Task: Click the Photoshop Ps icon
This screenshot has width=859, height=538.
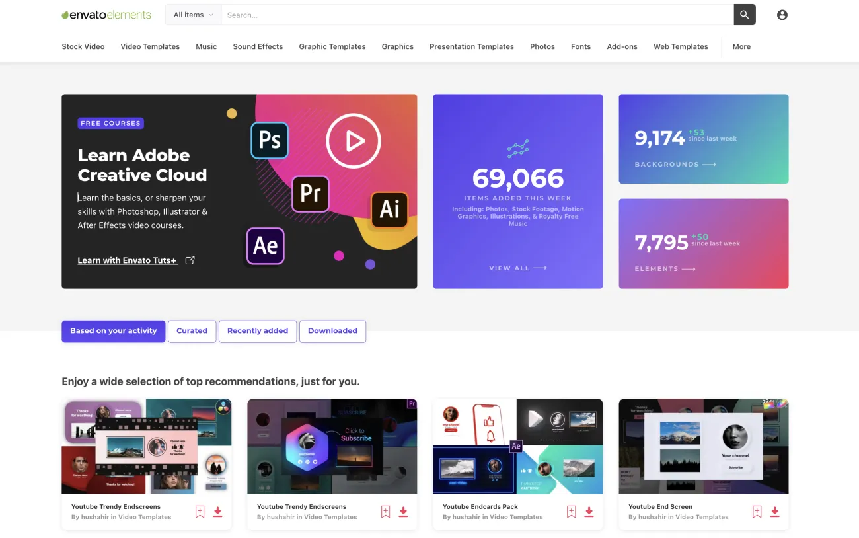Action: (x=270, y=140)
